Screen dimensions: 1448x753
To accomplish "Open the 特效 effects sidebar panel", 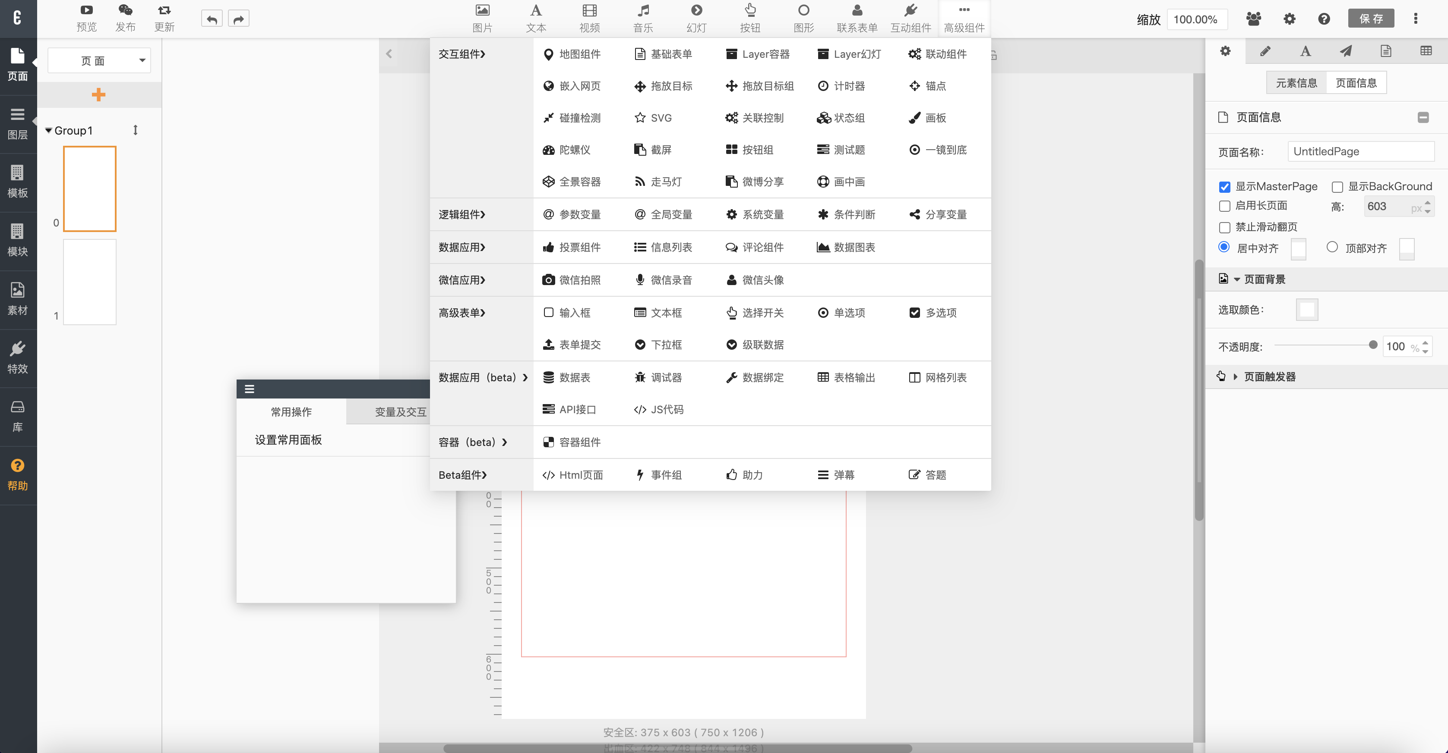I will 17,357.
